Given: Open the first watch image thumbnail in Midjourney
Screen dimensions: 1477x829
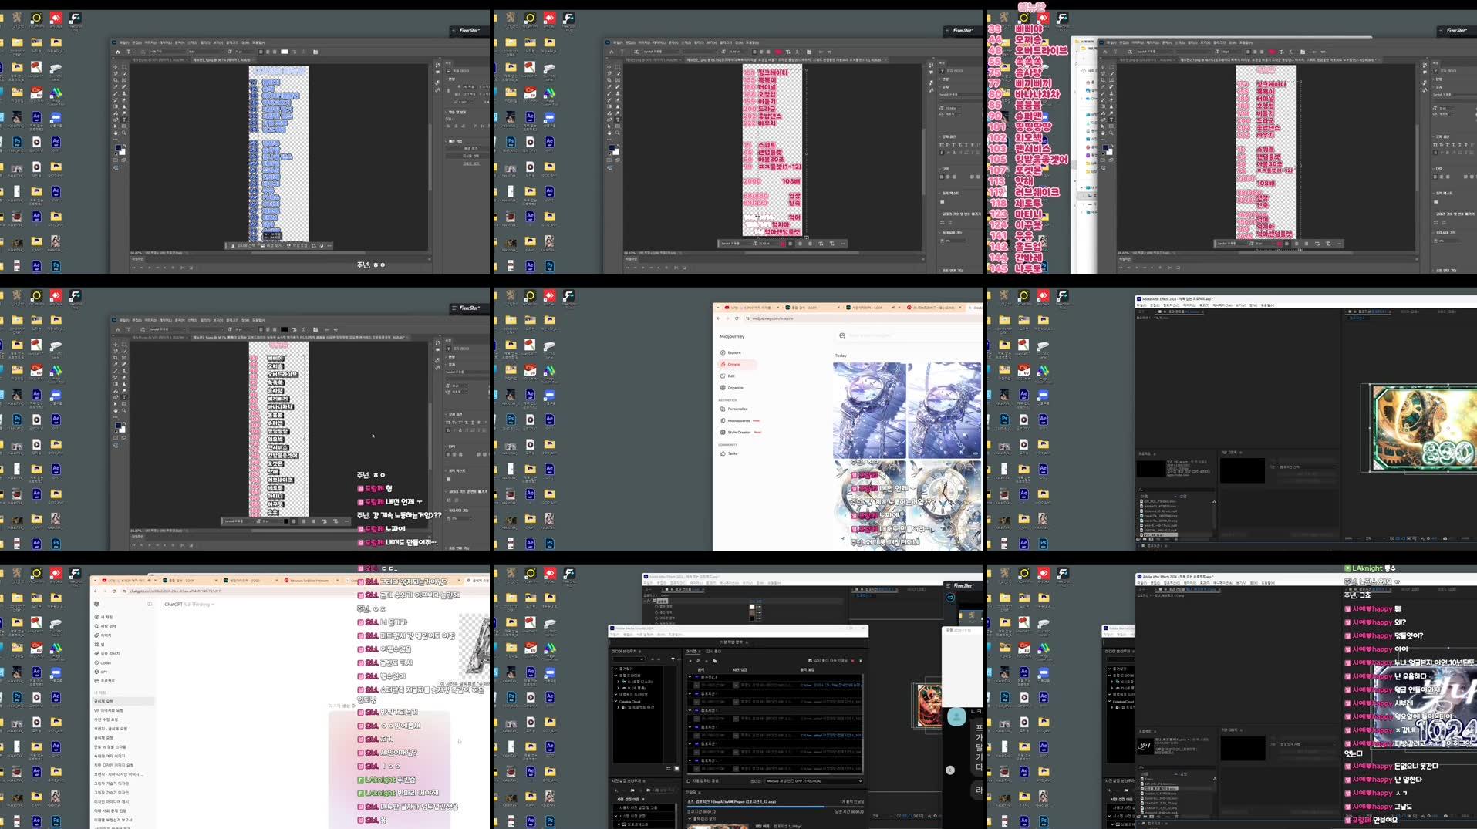Looking at the screenshot, I should [x=869, y=409].
